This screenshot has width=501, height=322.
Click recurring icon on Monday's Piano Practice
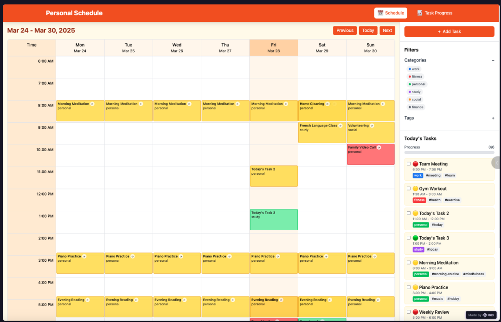coord(84,257)
